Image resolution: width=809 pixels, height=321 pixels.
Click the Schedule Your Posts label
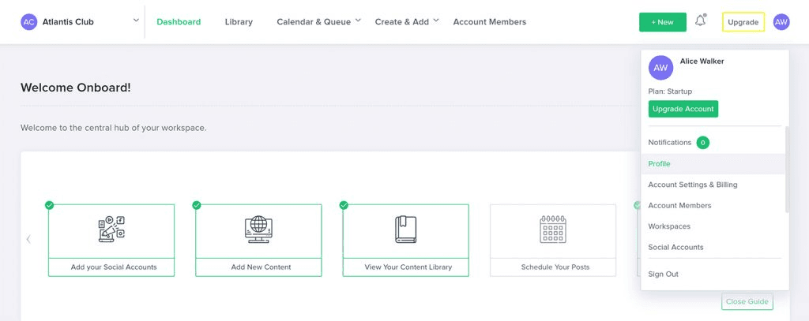555,267
